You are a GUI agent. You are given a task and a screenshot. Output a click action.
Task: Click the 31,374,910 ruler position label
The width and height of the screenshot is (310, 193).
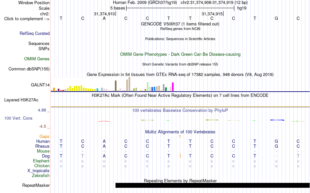[104, 14]
